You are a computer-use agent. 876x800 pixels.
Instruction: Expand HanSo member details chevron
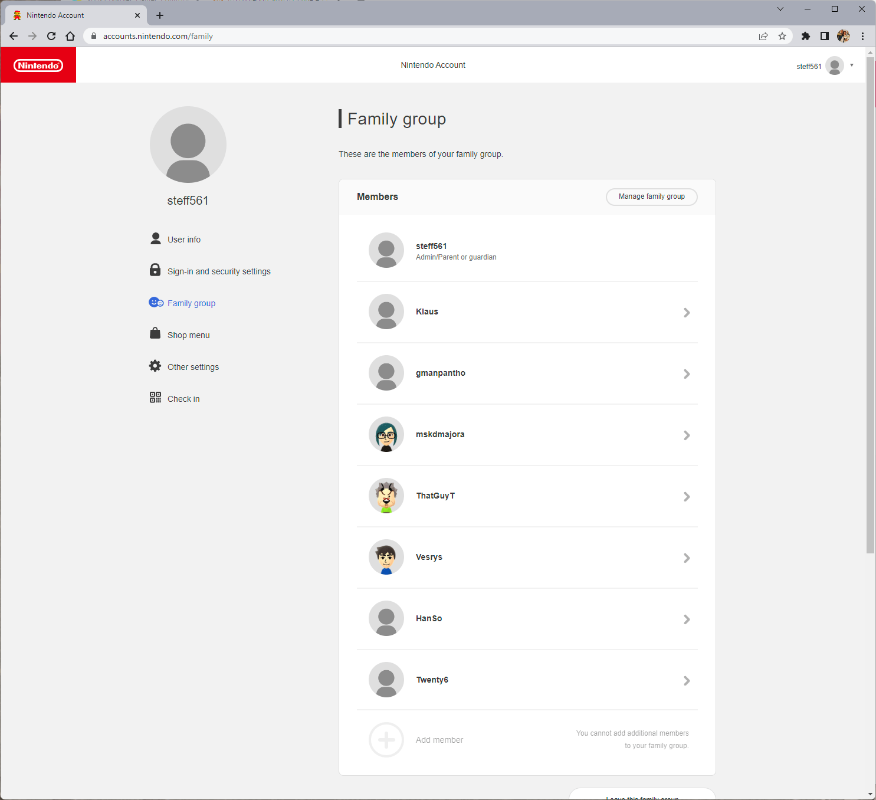pos(687,619)
